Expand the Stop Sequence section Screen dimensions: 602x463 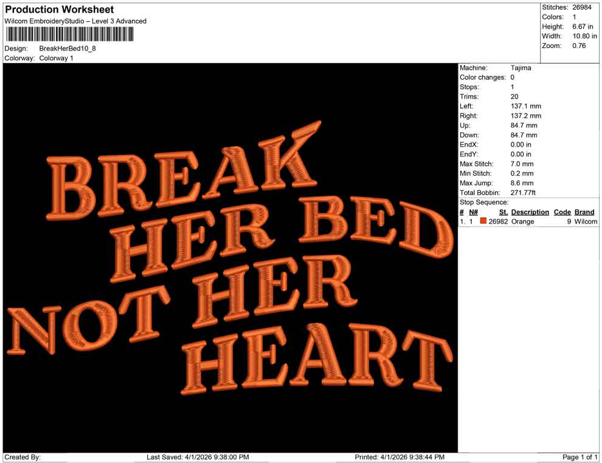484,202
